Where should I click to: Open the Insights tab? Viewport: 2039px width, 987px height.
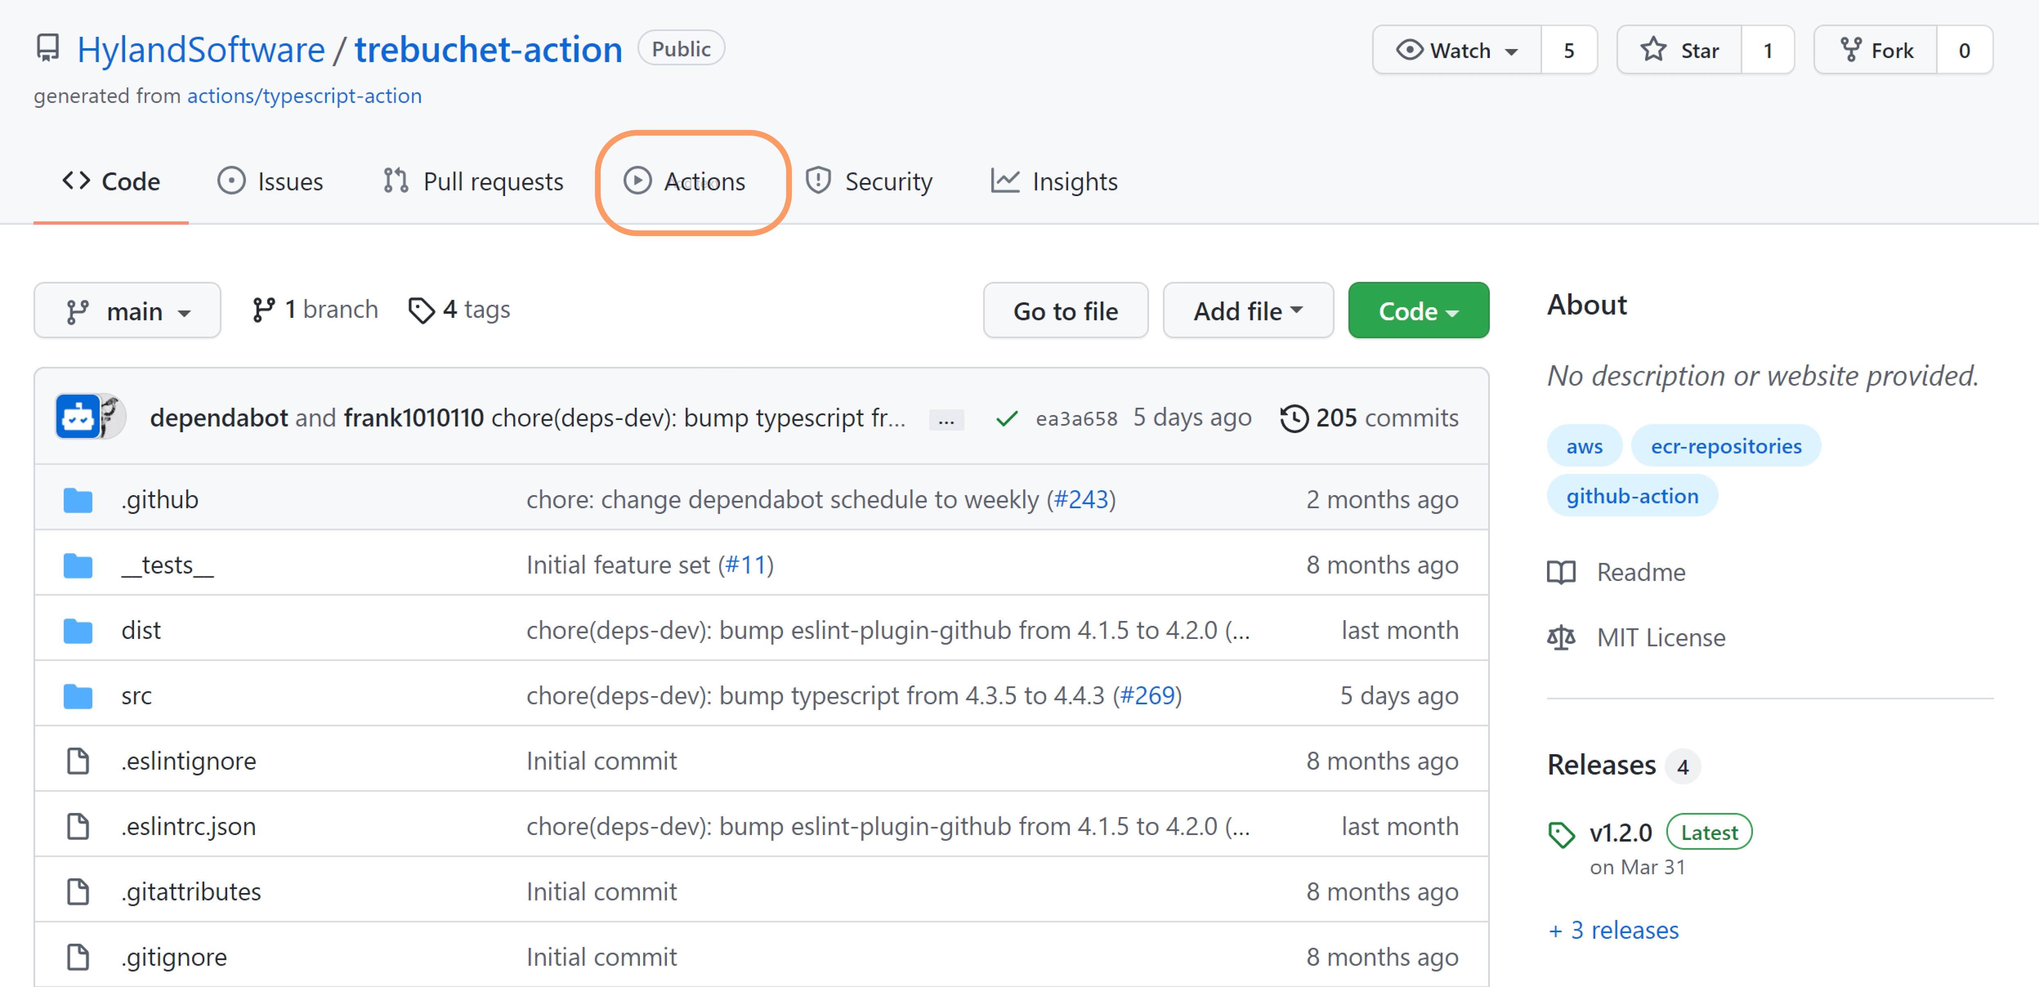point(1053,181)
